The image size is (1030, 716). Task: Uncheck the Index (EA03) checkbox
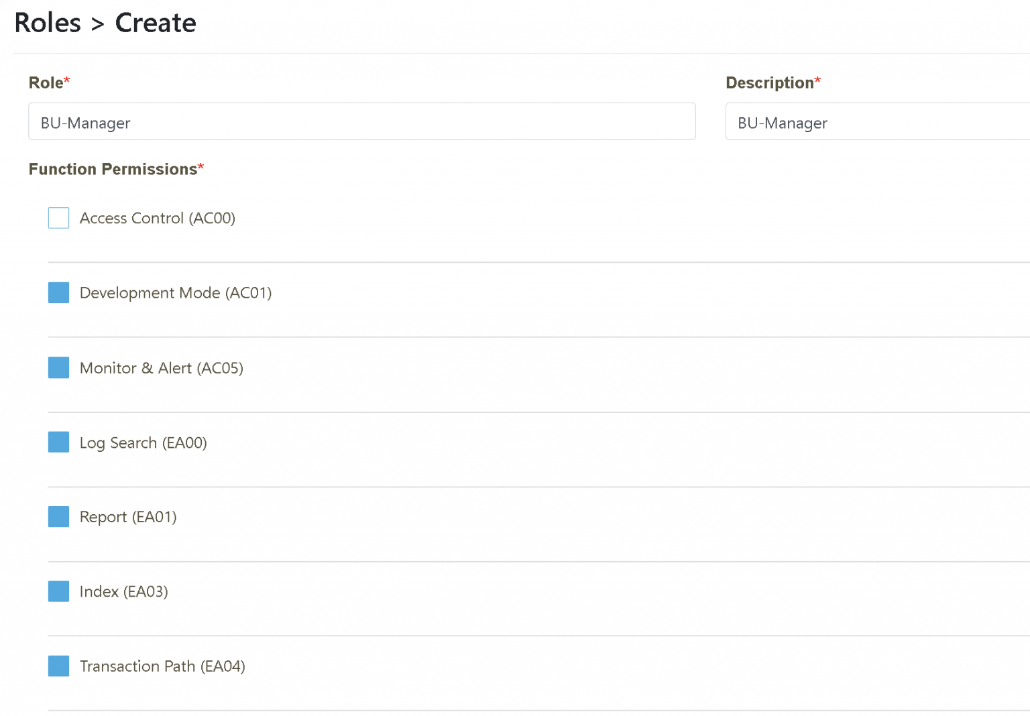[58, 591]
